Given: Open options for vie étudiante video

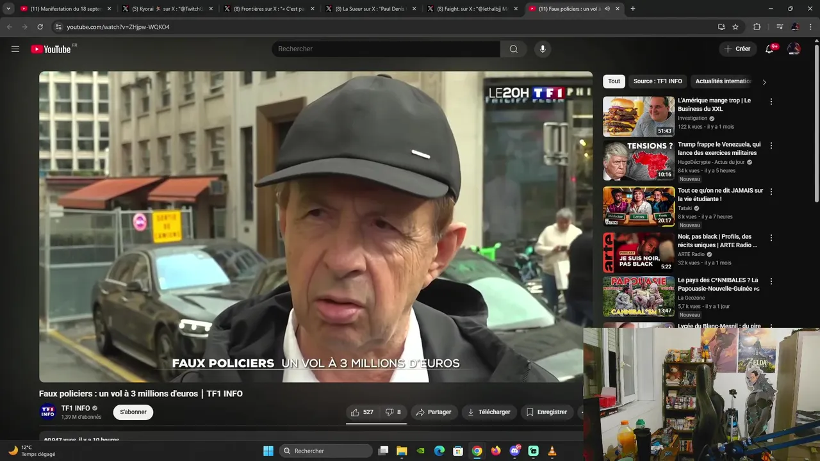Looking at the screenshot, I should pyautogui.click(x=771, y=191).
